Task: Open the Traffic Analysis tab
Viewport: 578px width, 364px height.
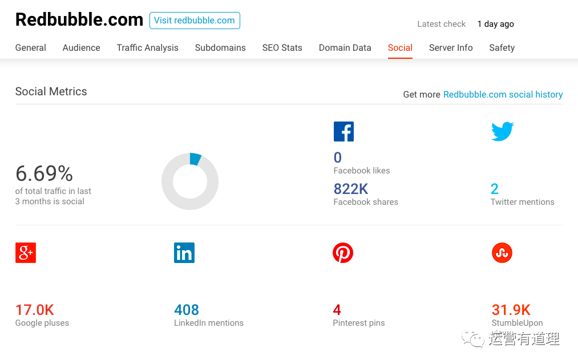Action: click(x=147, y=48)
